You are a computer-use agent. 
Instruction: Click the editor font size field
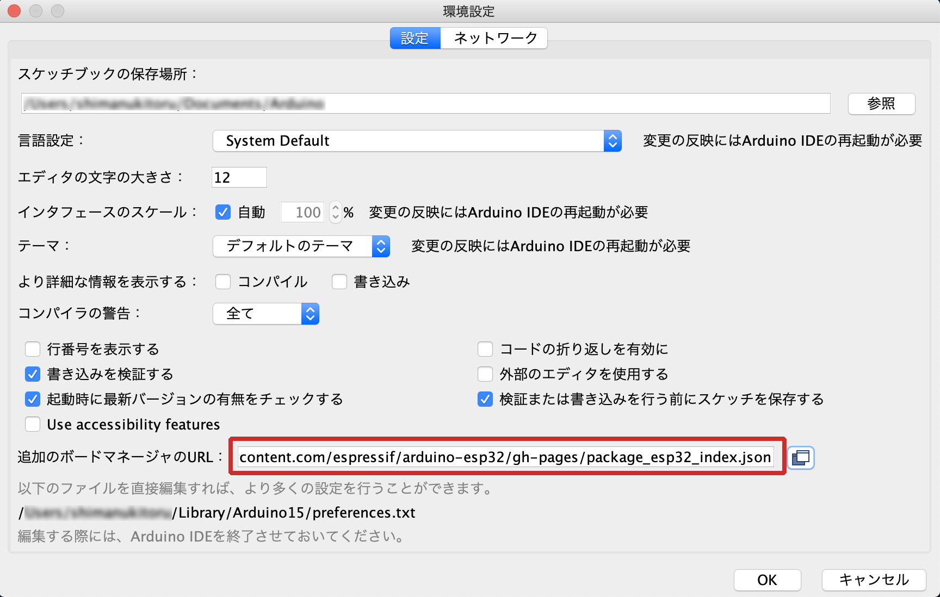[239, 177]
